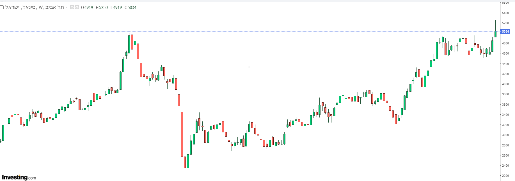Collapse the chart legend with the minus box
Screen dimensions: 515x181
pos(2,7)
